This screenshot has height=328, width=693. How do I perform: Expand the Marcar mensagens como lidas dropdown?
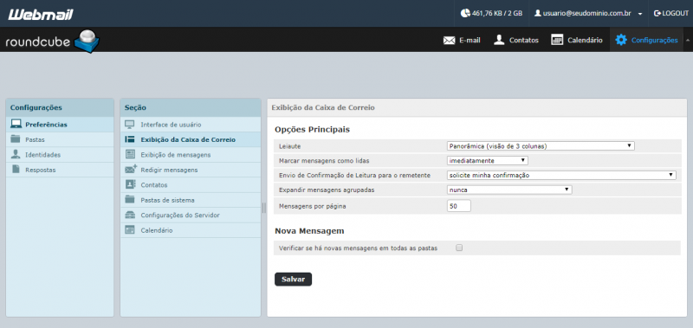(488, 161)
